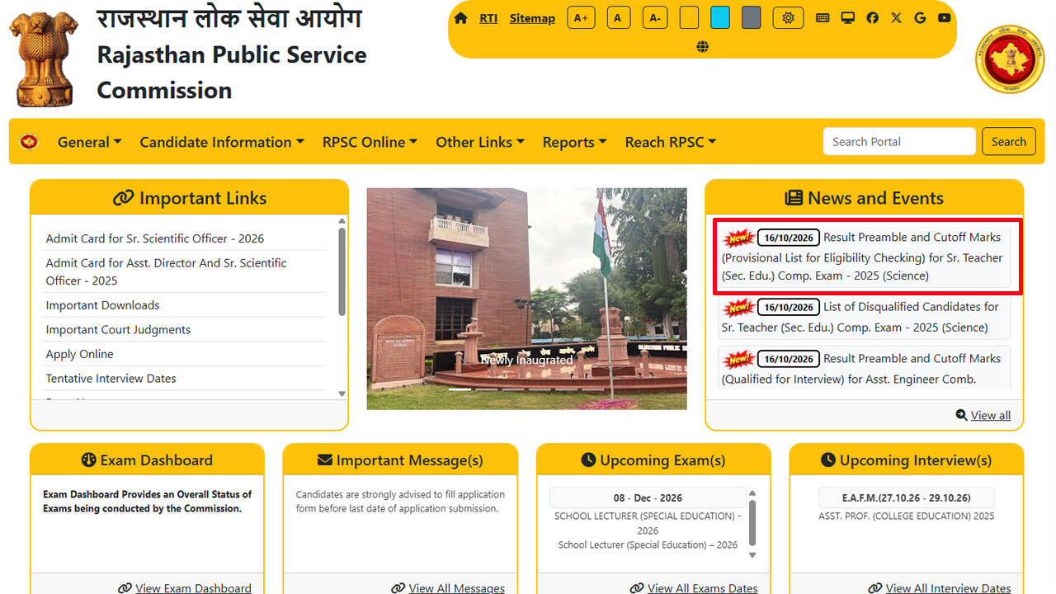Select the cyan theme color swatch
The height and width of the screenshot is (594, 1056).
720,17
